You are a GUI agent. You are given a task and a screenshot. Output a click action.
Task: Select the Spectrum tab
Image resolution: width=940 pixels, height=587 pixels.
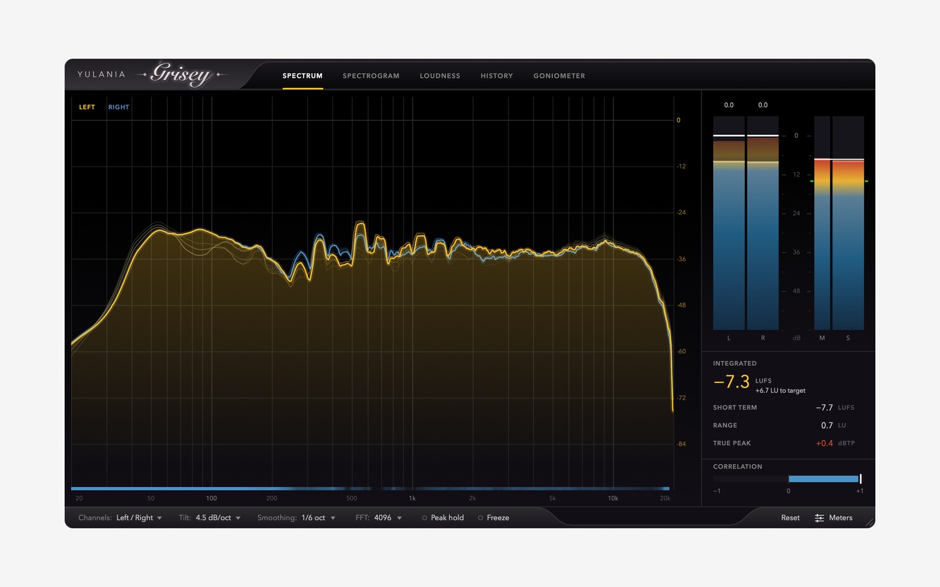coord(303,76)
